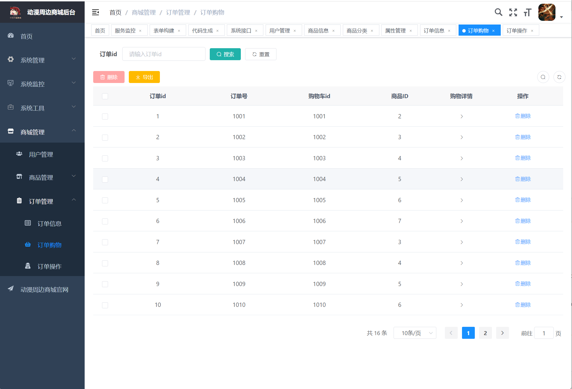Viewport: 572px width, 389px height.
Task: Click the hamburger sidebar collapse icon
Action: point(95,12)
